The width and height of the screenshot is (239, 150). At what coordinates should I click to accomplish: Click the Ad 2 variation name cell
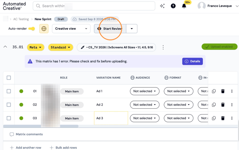point(111,105)
